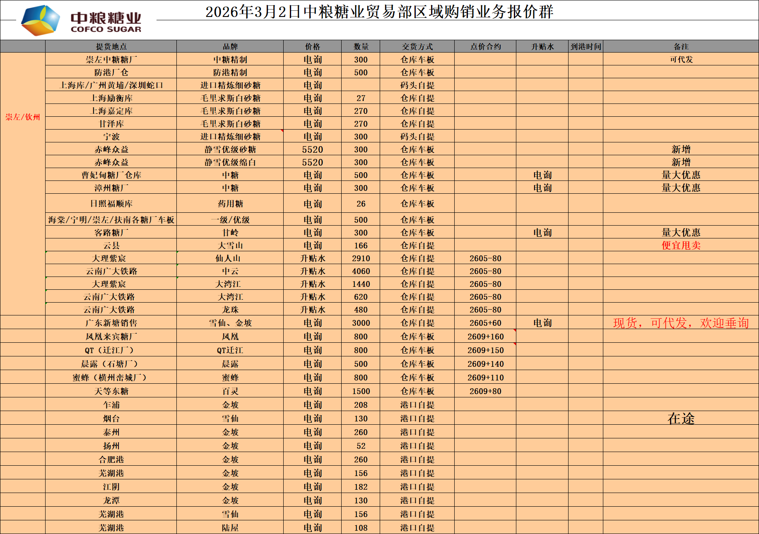Viewport: 759px width, 534px height.
Task: Click the COFCO Sugar logo
Action: [81, 20]
